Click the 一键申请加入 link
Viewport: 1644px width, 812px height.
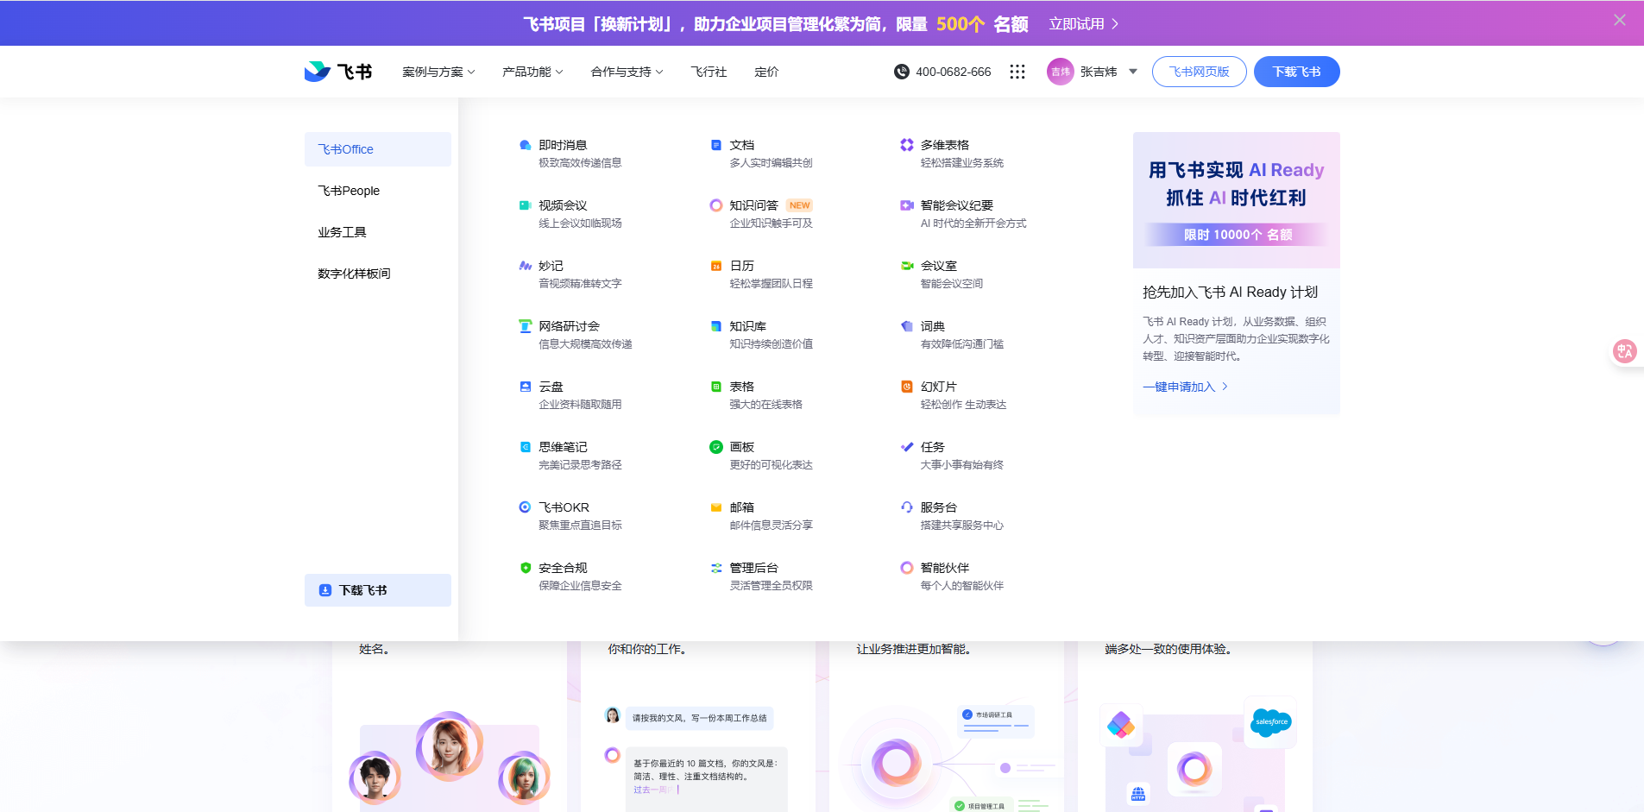(x=1186, y=387)
